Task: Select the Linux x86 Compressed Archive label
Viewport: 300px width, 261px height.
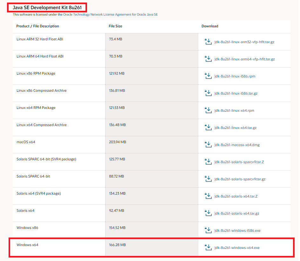Action: tap(42, 90)
